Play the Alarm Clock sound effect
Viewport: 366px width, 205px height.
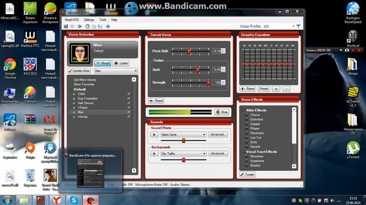tap(154, 134)
